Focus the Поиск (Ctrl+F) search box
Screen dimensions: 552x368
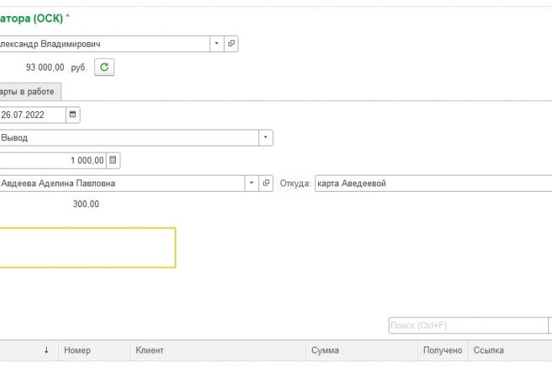coord(468,326)
